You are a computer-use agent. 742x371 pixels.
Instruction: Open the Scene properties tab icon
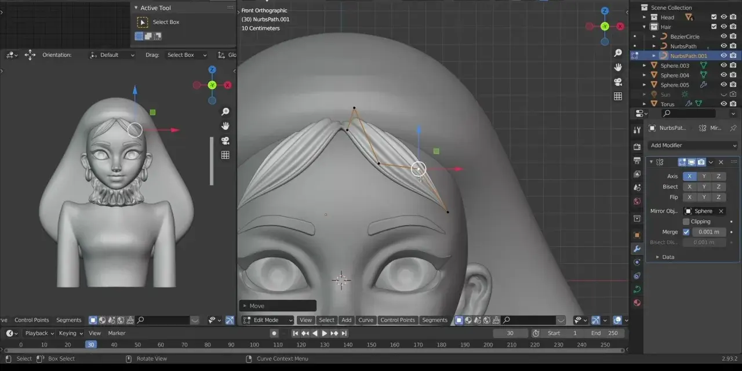pyautogui.click(x=637, y=188)
